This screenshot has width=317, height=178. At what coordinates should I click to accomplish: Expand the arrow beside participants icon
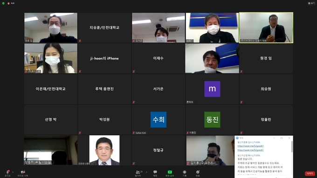point(146,172)
